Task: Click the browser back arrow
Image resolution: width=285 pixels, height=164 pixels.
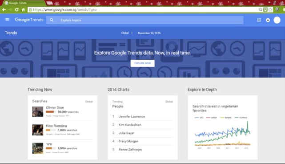Action: [4, 9]
